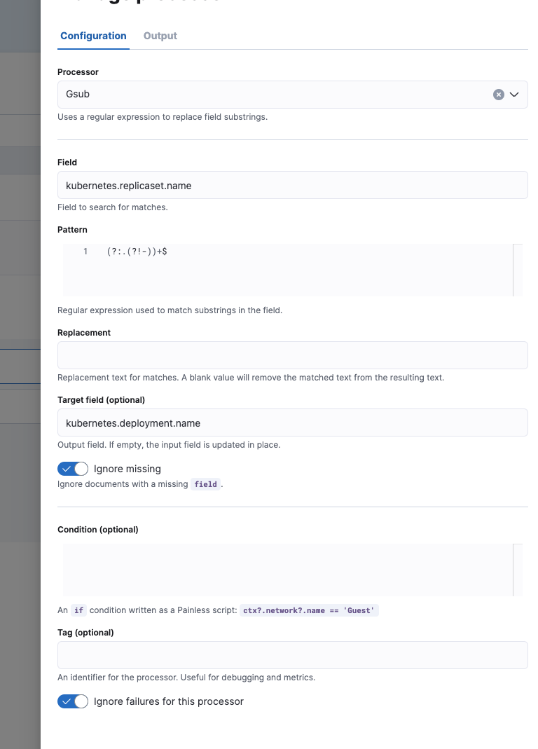Click the Target field kubernetes.deployment.name input
The image size is (538, 749).
[x=292, y=423]
